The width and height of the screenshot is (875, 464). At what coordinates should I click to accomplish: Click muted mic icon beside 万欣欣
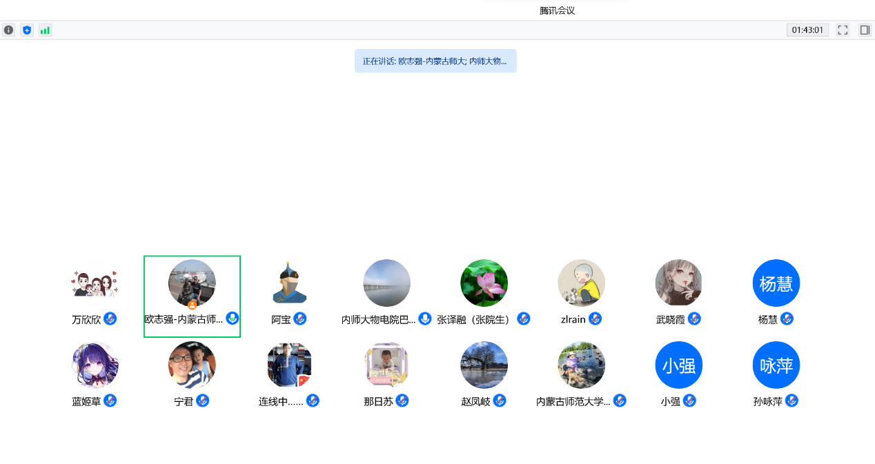110,319
